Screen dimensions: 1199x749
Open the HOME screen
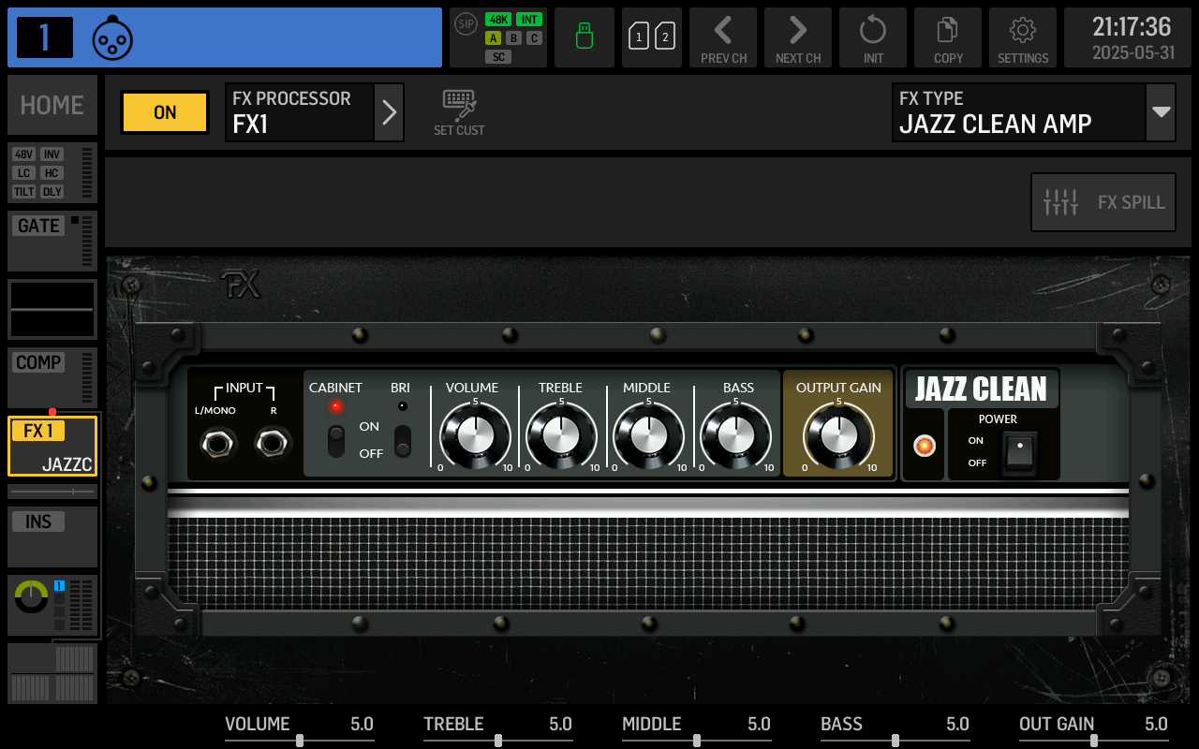click(52, 105)
